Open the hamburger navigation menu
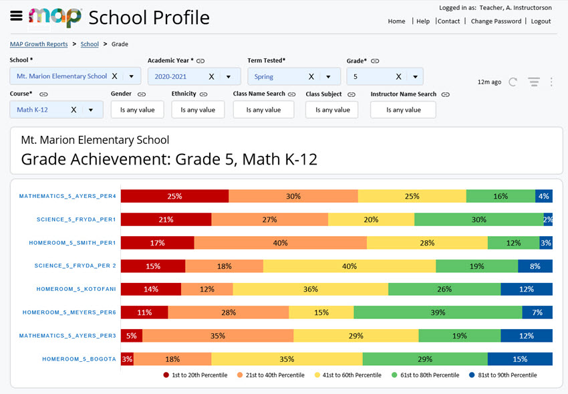Image resolution: width=568 pixels, height=394 pixels. click(16, 17)
